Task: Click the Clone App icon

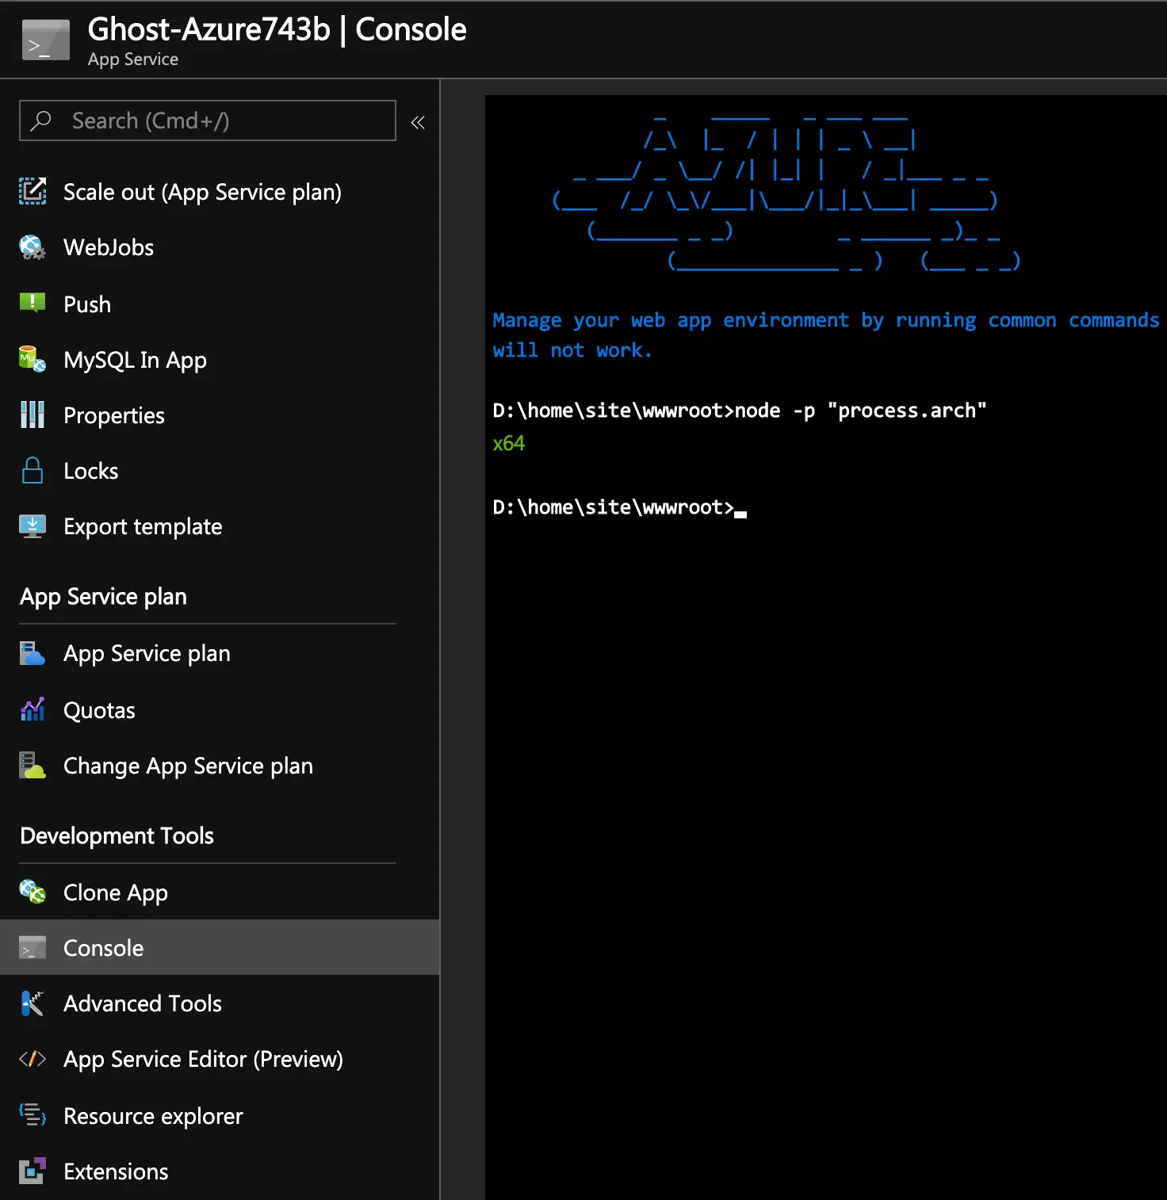Action: (33, 892)
